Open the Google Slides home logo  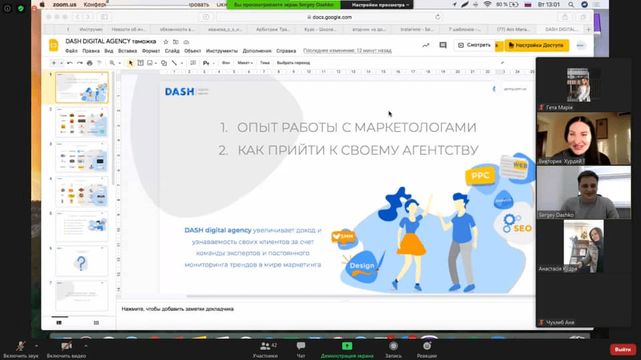(53, 45)
